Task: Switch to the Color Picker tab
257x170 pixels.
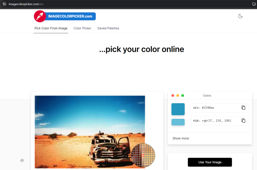Action: tap(82, 28)
